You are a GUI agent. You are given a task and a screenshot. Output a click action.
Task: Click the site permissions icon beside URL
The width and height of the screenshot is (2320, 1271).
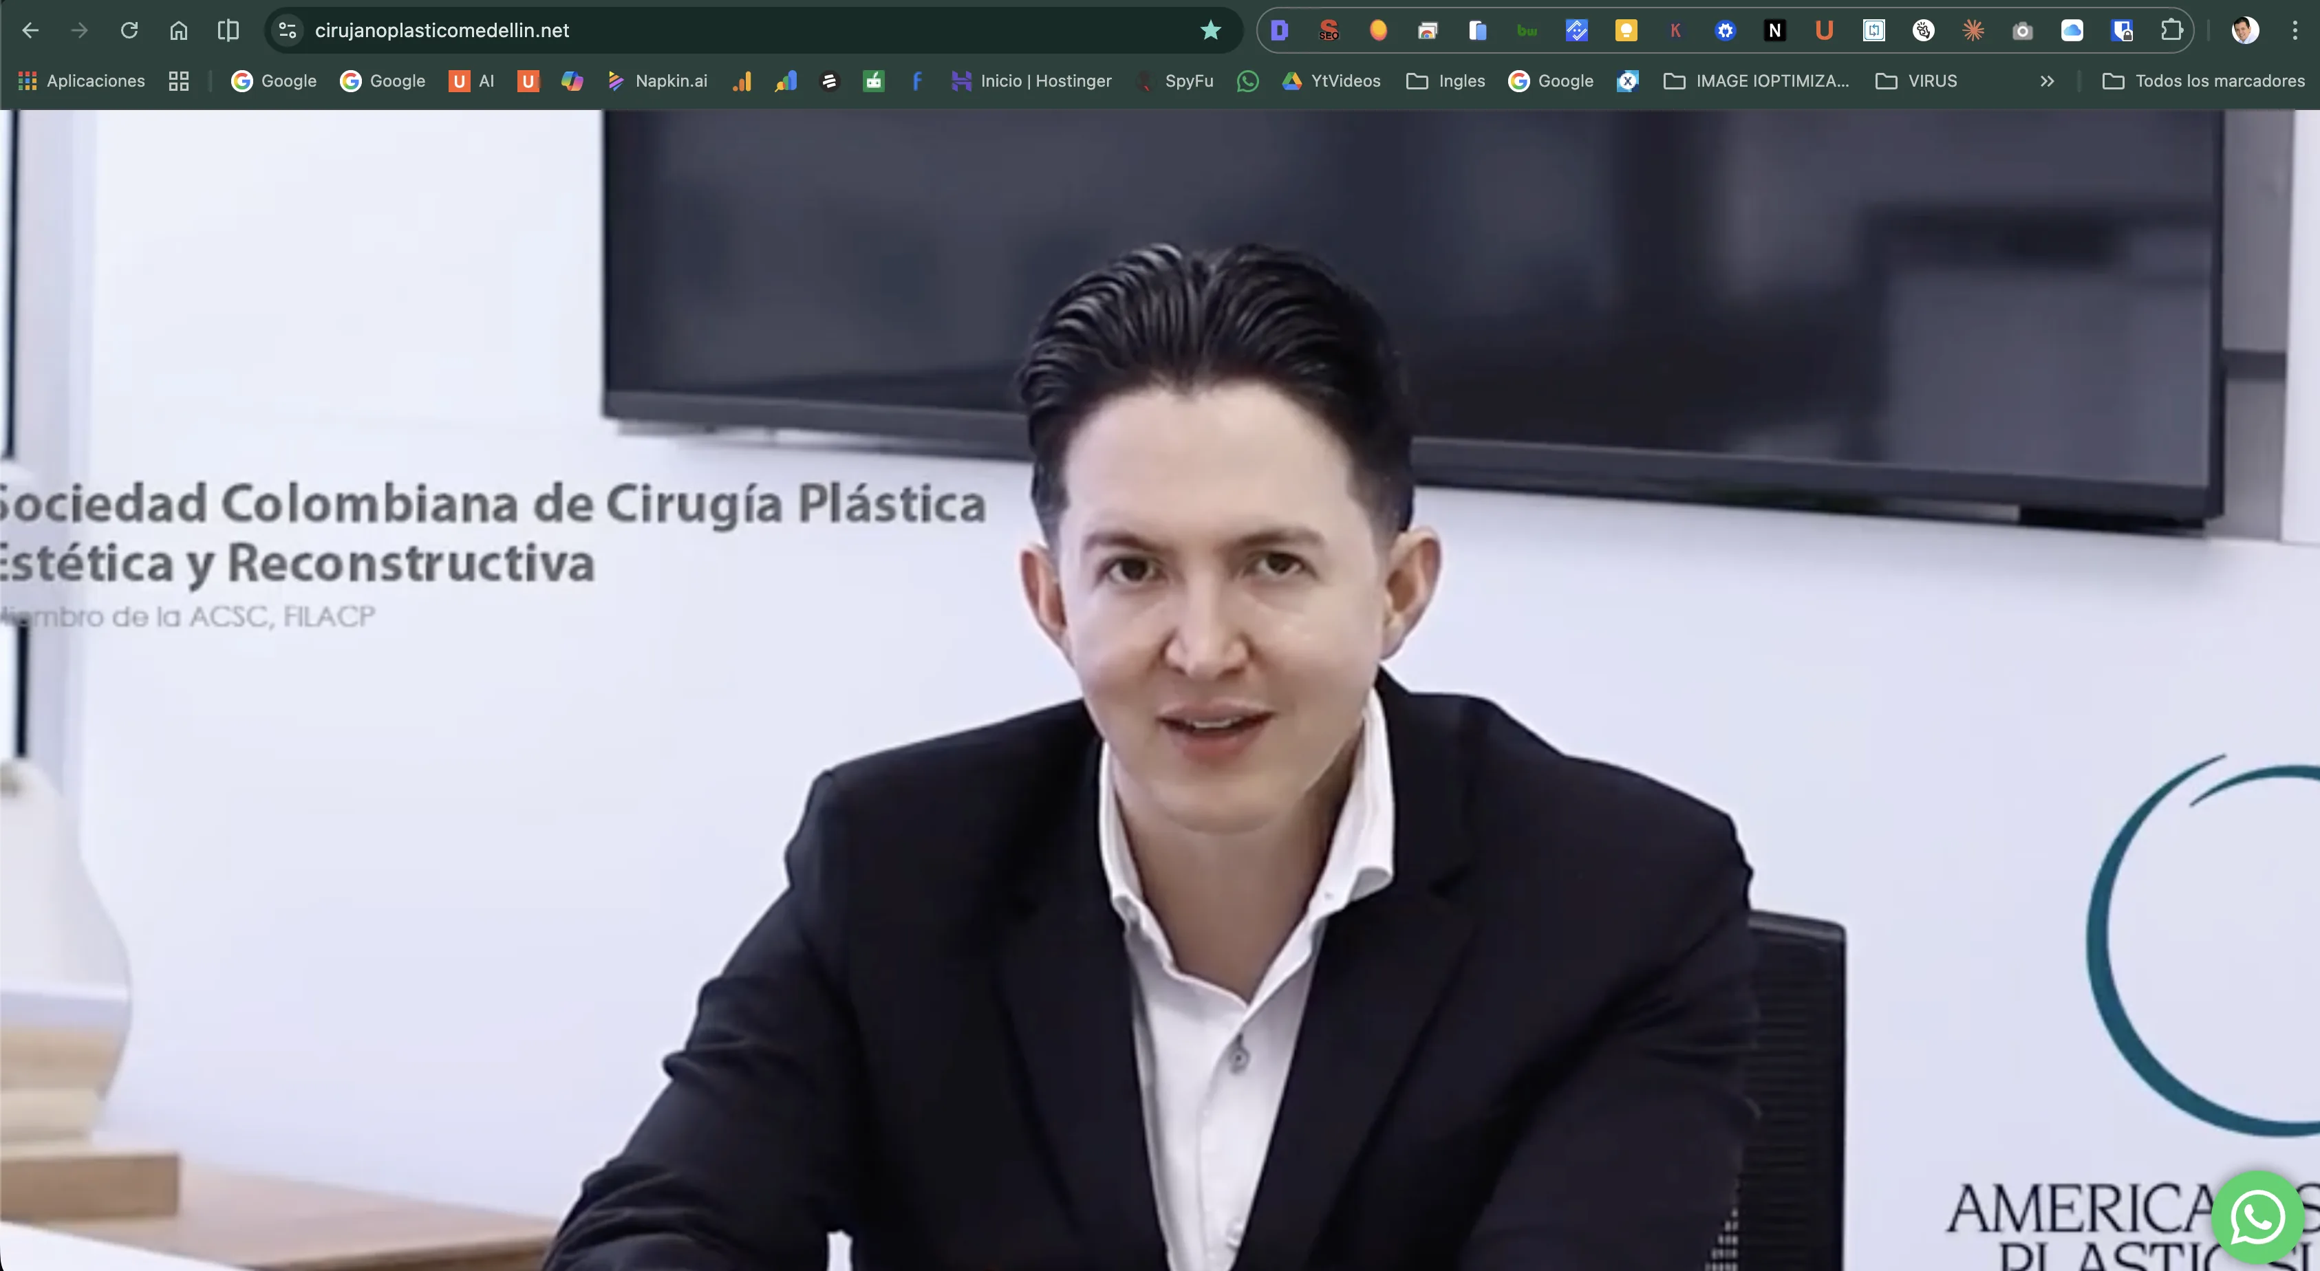pos(288,30)
